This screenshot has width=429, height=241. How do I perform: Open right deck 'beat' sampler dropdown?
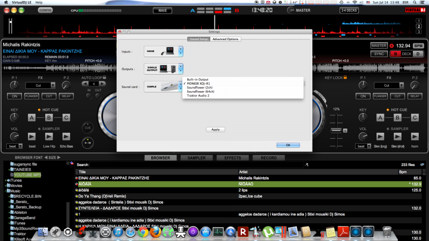point(363,146)
